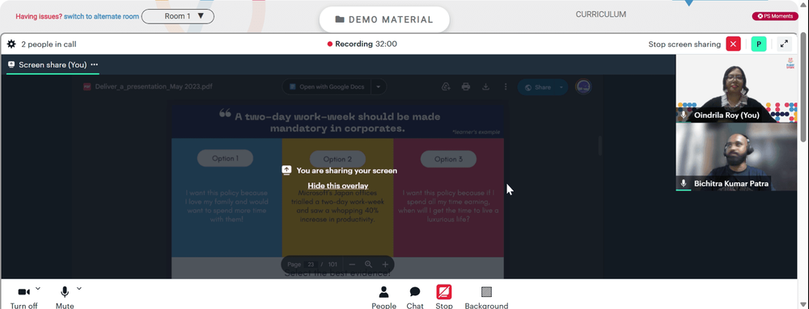Expand camera options chevron

pyautogui.click(x=38, y=289)
